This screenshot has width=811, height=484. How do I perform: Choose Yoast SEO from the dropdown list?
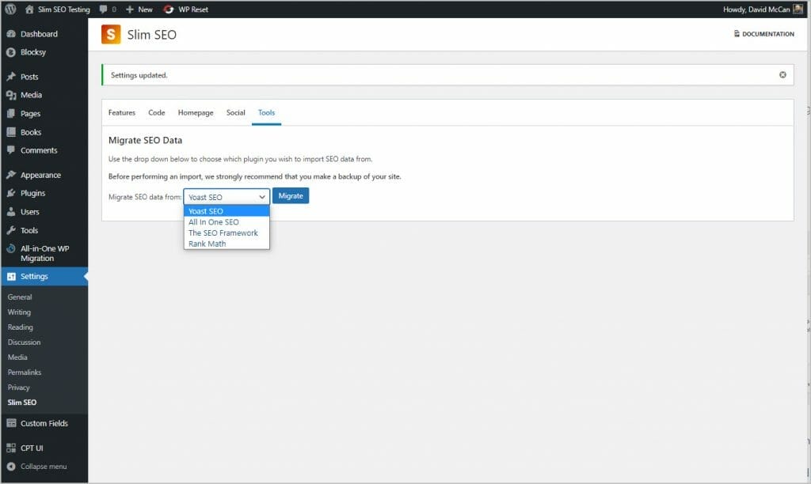point(227,210)
